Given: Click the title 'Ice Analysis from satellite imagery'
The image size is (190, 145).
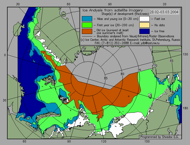Looking at the screenshot, I should 113,10.
